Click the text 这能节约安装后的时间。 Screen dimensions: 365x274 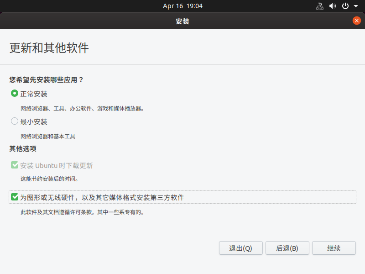(49, 179)
